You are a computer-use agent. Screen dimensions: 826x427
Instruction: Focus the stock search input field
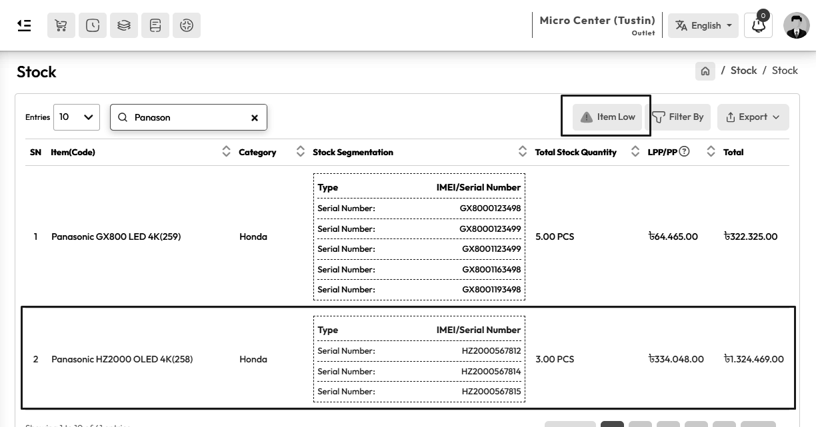[x=189, y=117]
